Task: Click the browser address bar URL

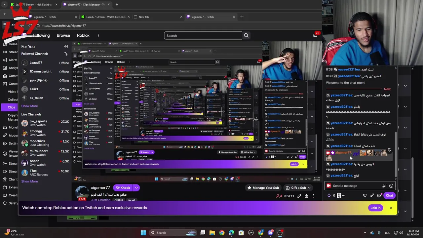Action: click(x=63, y=25)
